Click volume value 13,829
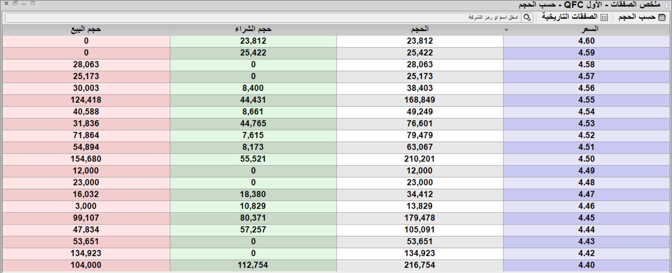This screenshot has width=672, height=273. pos(420,206)
